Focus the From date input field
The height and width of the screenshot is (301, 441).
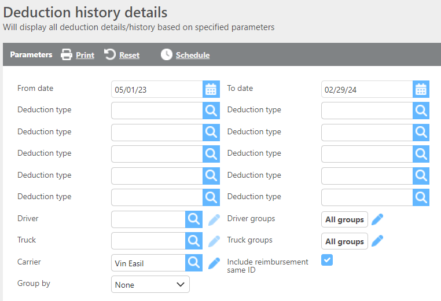[156, 89]
